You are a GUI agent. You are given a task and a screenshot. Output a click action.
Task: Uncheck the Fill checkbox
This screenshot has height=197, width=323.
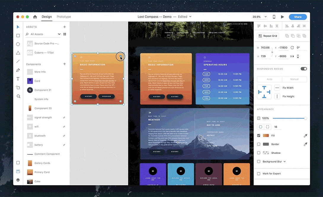click(x=259, y=136)
